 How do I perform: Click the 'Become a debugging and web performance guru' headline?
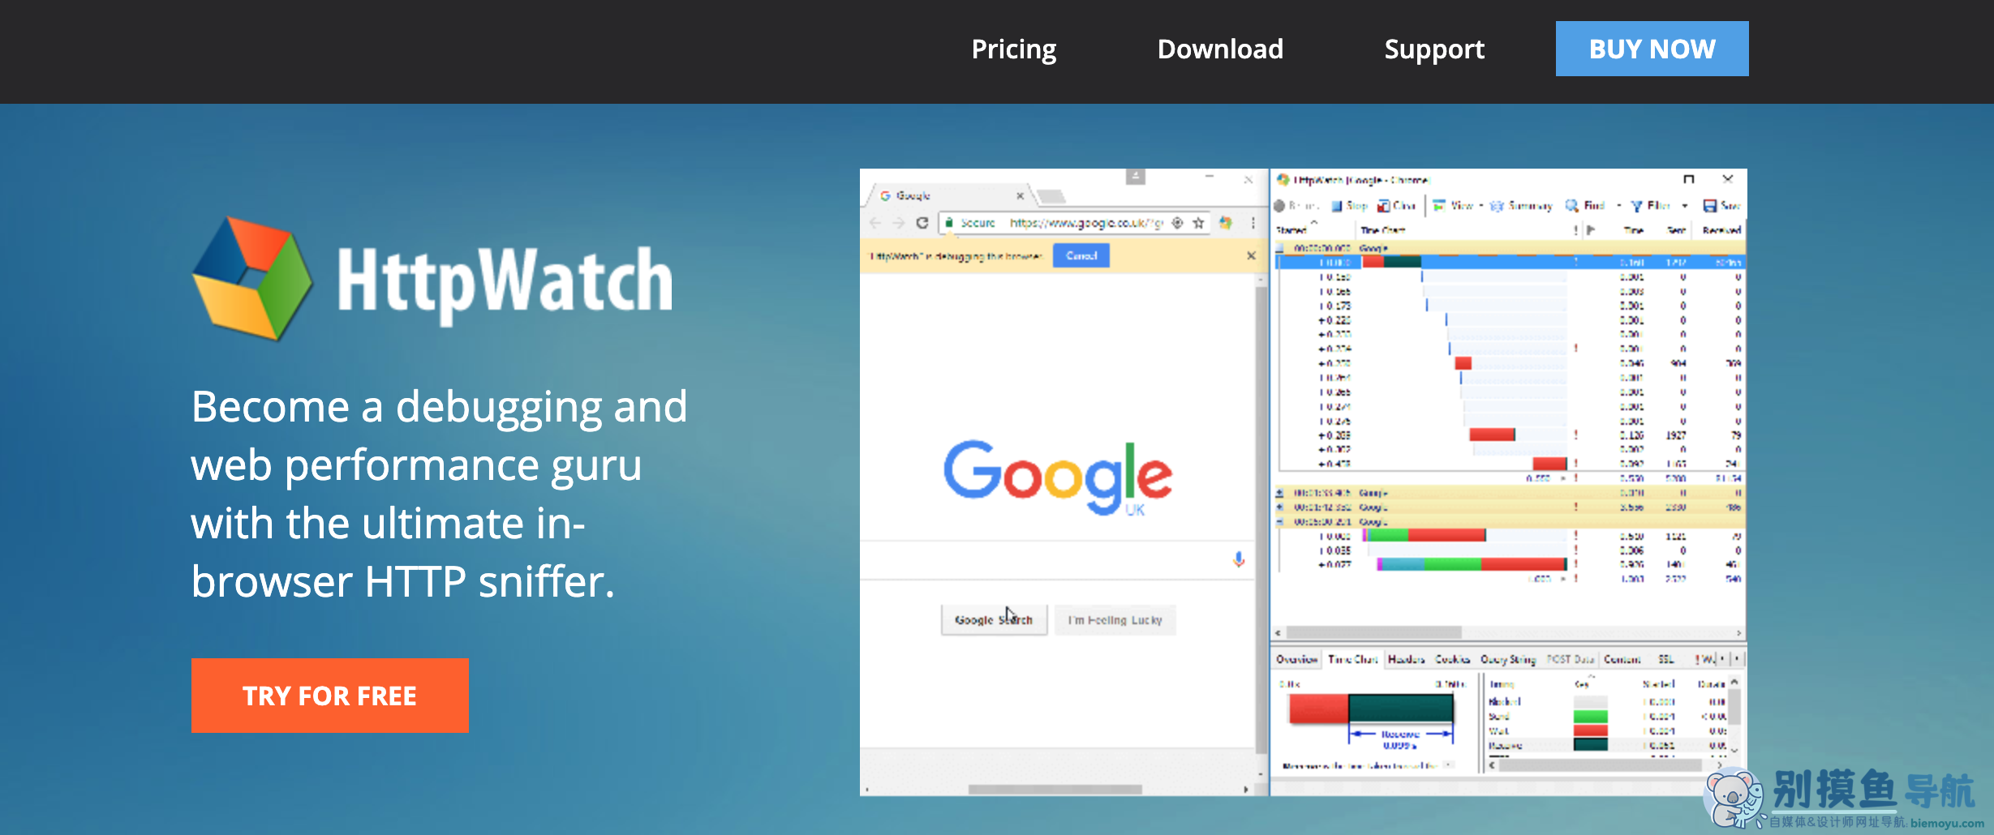(x=439, y=494)
